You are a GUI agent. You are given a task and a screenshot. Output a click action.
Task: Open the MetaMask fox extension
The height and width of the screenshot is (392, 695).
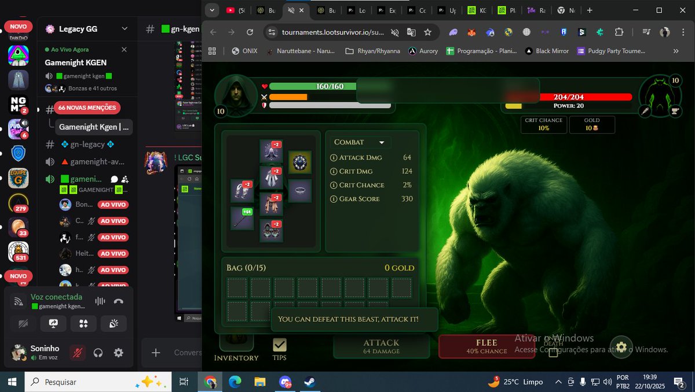472,32
